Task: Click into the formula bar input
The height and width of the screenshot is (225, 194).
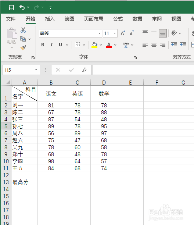Action: pyautogui.click(x=143, y=70)
